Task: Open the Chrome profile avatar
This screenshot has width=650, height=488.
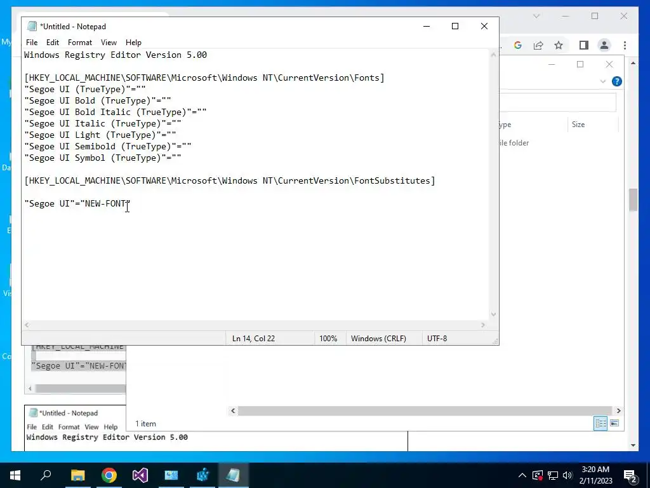Action: tap(604, 45)
